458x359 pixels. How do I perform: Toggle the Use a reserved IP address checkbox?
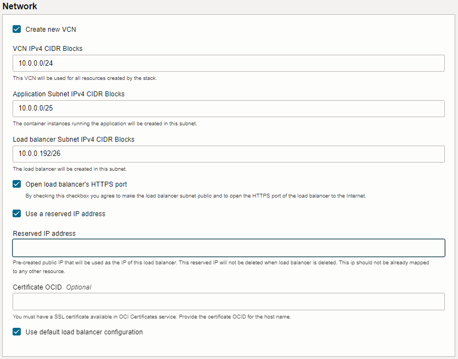(16, 213)
